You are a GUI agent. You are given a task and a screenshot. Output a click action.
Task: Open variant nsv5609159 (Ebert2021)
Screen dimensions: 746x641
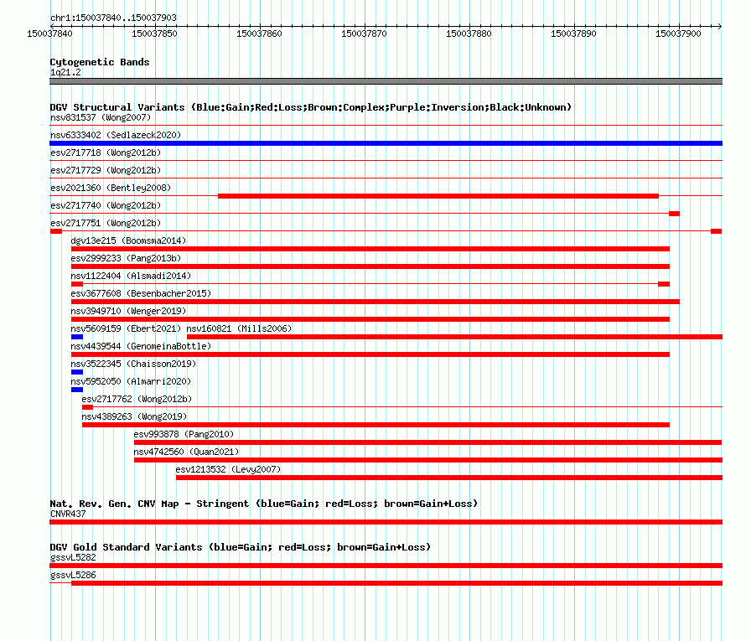click(126, 328)
